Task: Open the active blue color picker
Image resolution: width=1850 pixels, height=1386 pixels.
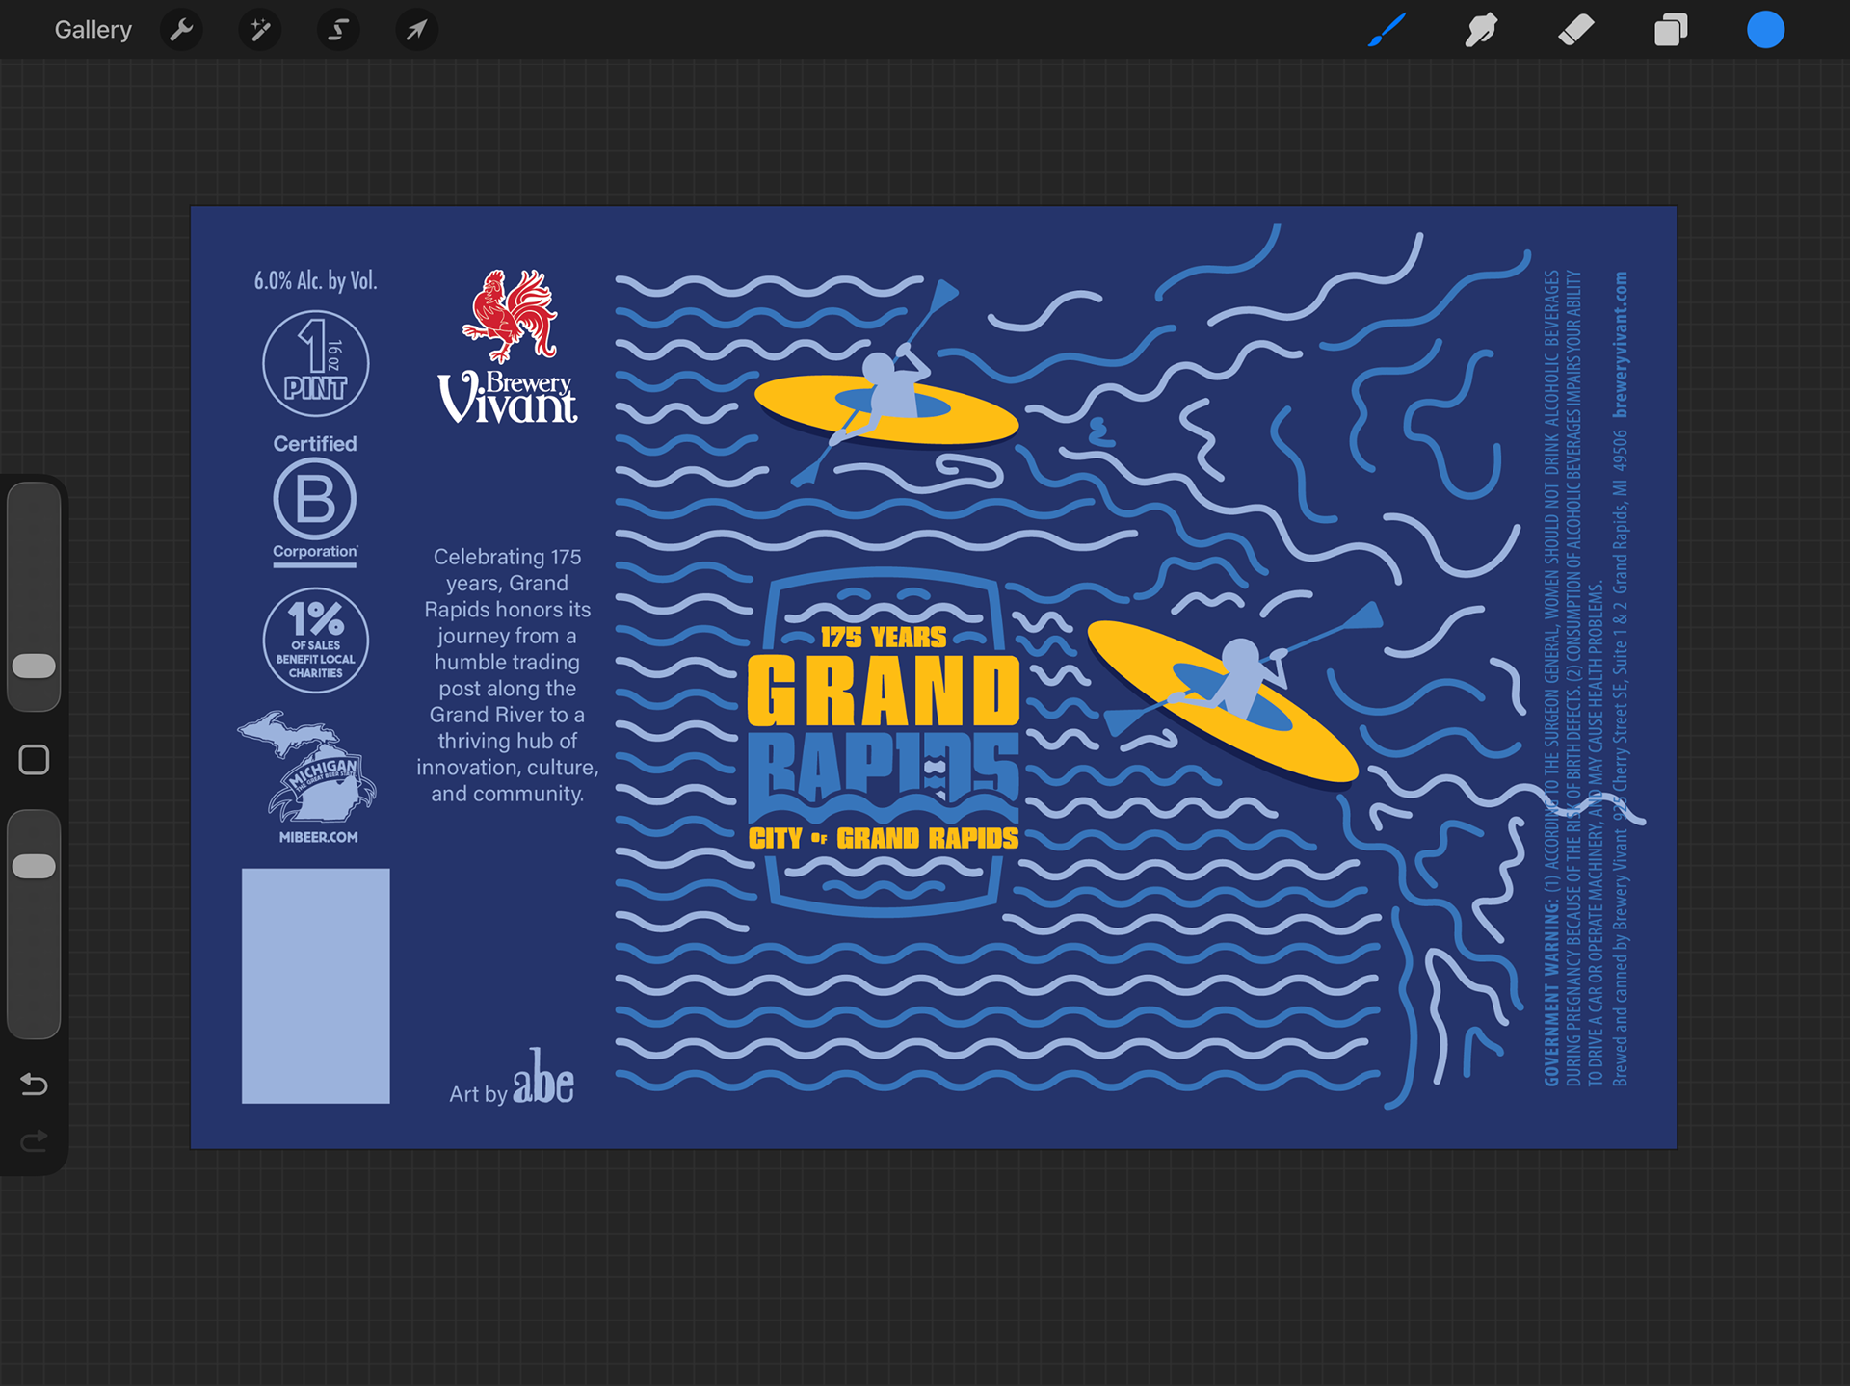Action: click(x=1765, y=30)
